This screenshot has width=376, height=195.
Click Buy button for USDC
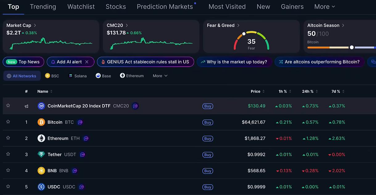tap(208, 187)
